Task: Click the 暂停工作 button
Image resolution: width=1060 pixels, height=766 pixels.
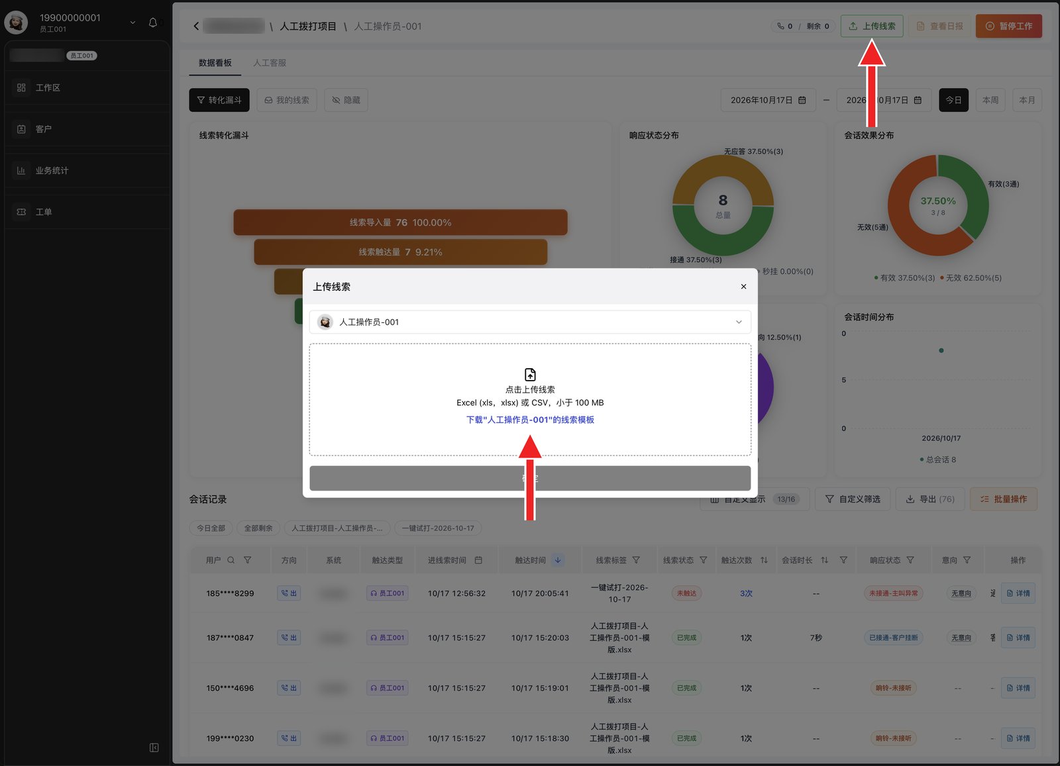Action: click(1008, 26)
